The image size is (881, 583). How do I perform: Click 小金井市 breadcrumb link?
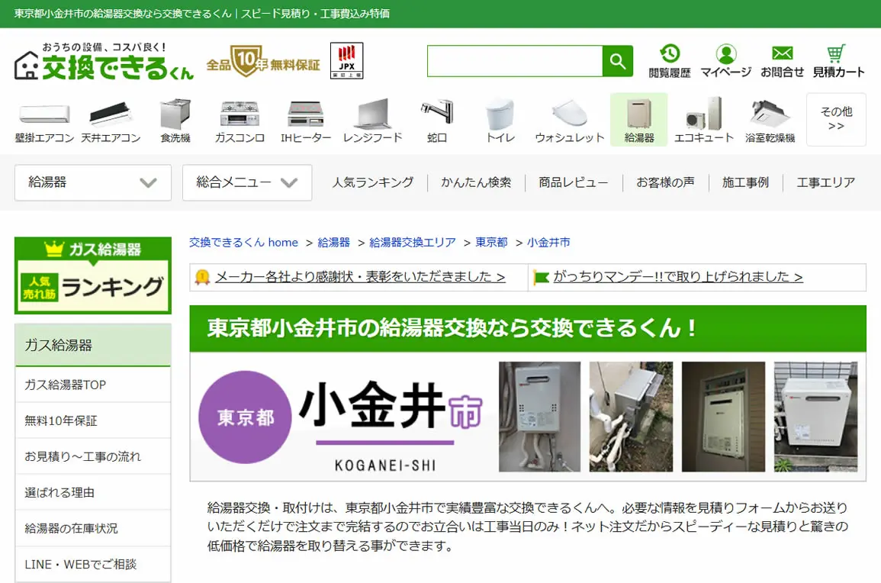point(548,243)
